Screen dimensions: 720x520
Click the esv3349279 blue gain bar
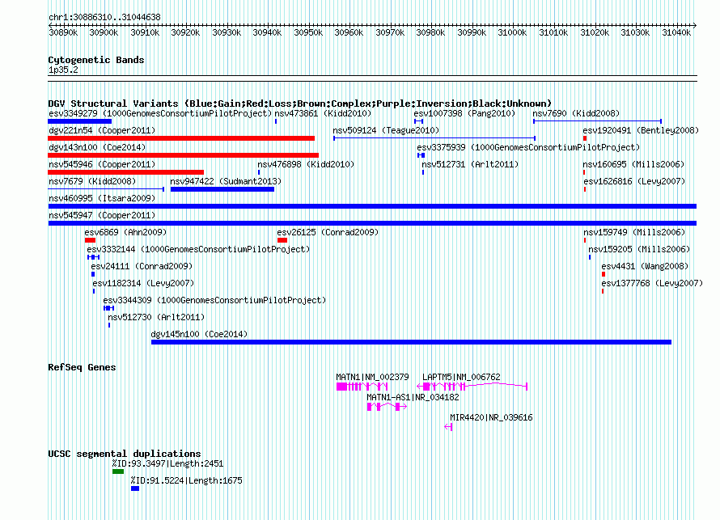click(x=80, y=121)
